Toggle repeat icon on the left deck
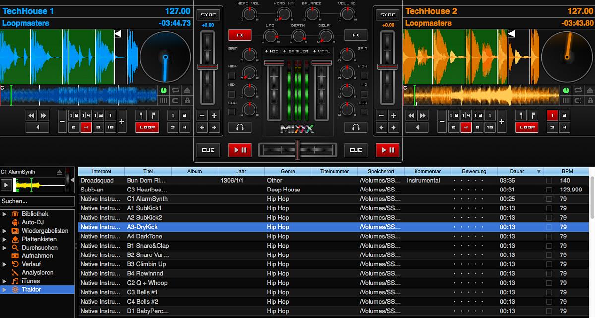The width and height of the screenshot is (595, 318). point(176,90)
